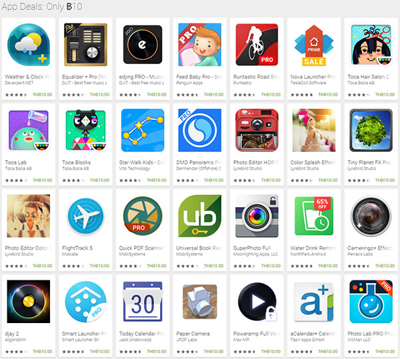Click the THB10.00 price for Cameringo+ Effects
The image size is (400, 359).
click(385, 266)
